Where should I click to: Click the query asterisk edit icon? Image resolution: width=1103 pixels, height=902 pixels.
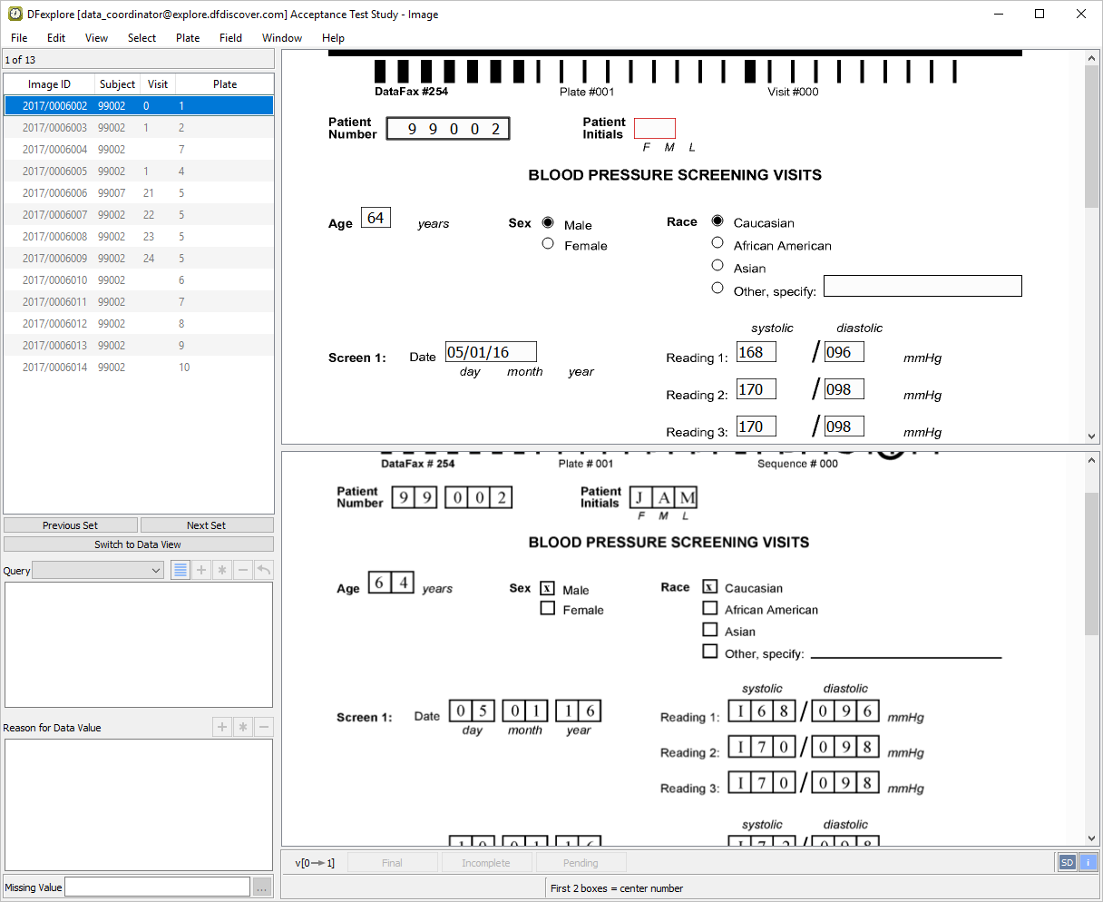click(x=222, y=571)
